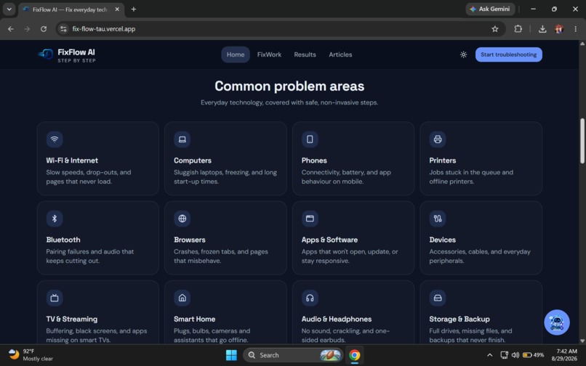Open the Browsers card title
Viewport: 586px width, 366px height.
pyautogui.click(x=190, y=240)
